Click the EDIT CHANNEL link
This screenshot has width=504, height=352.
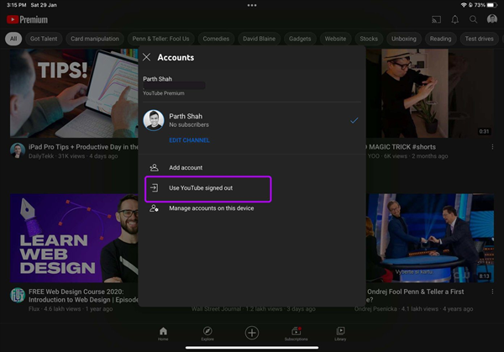(x=189, y=140)
